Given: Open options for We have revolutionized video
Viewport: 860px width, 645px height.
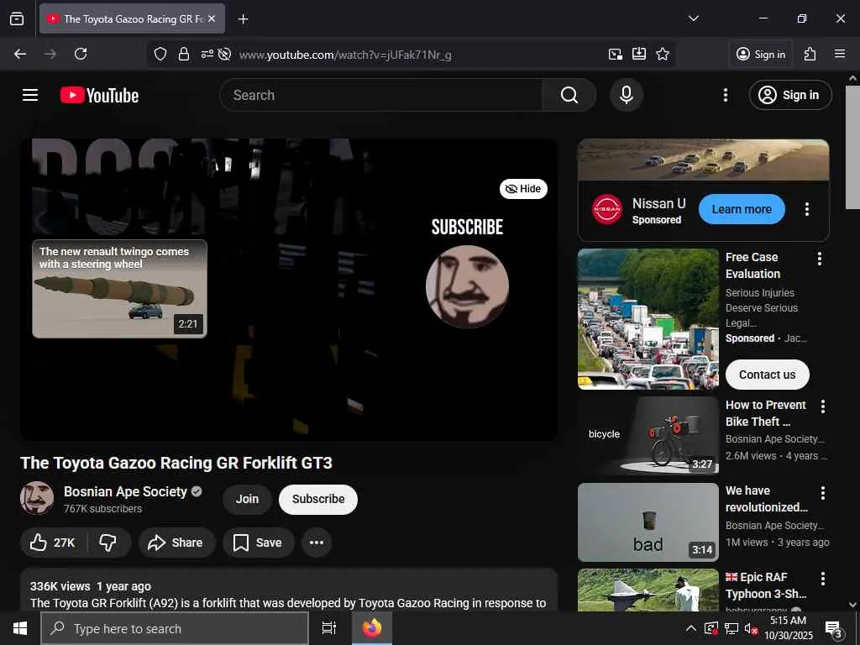Looking at the screenshot, I should (x=823, y=492).
